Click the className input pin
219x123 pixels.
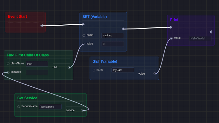(x=8, y=64)
